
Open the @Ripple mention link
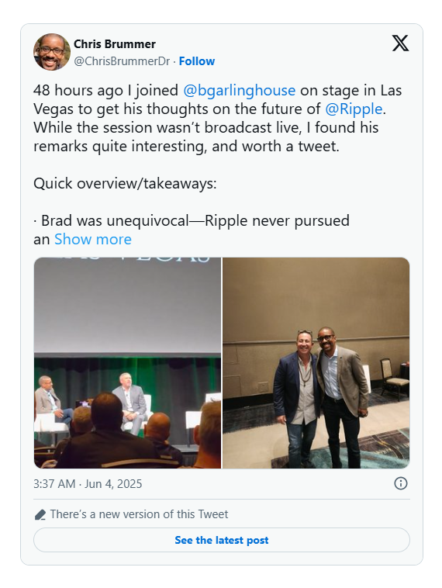(x=354, y=109)
